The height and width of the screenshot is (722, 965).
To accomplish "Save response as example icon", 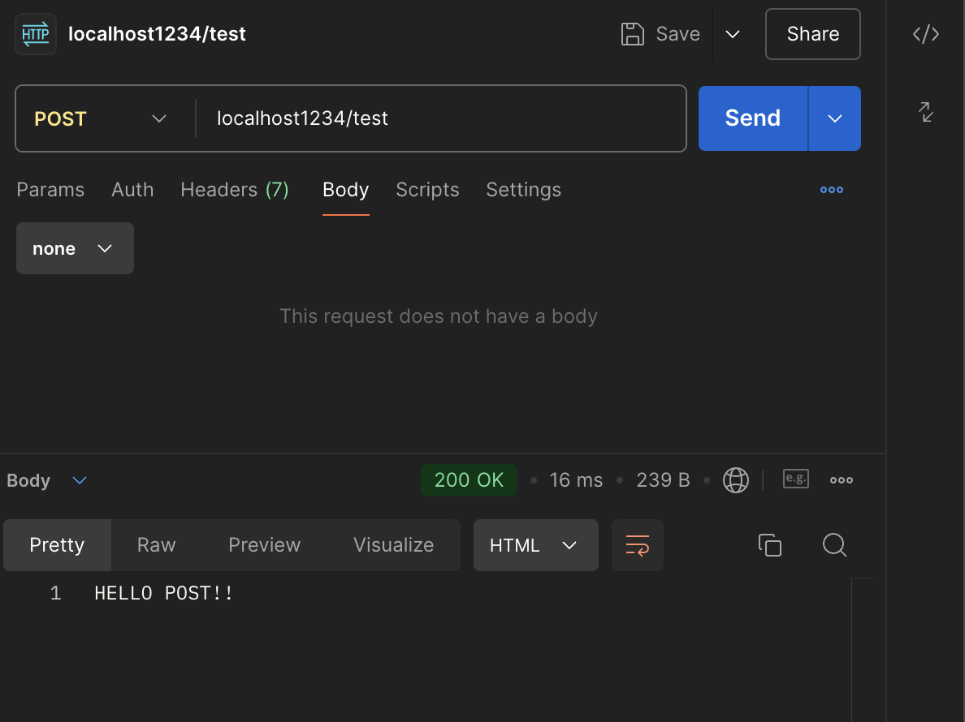I will point(796,479).
